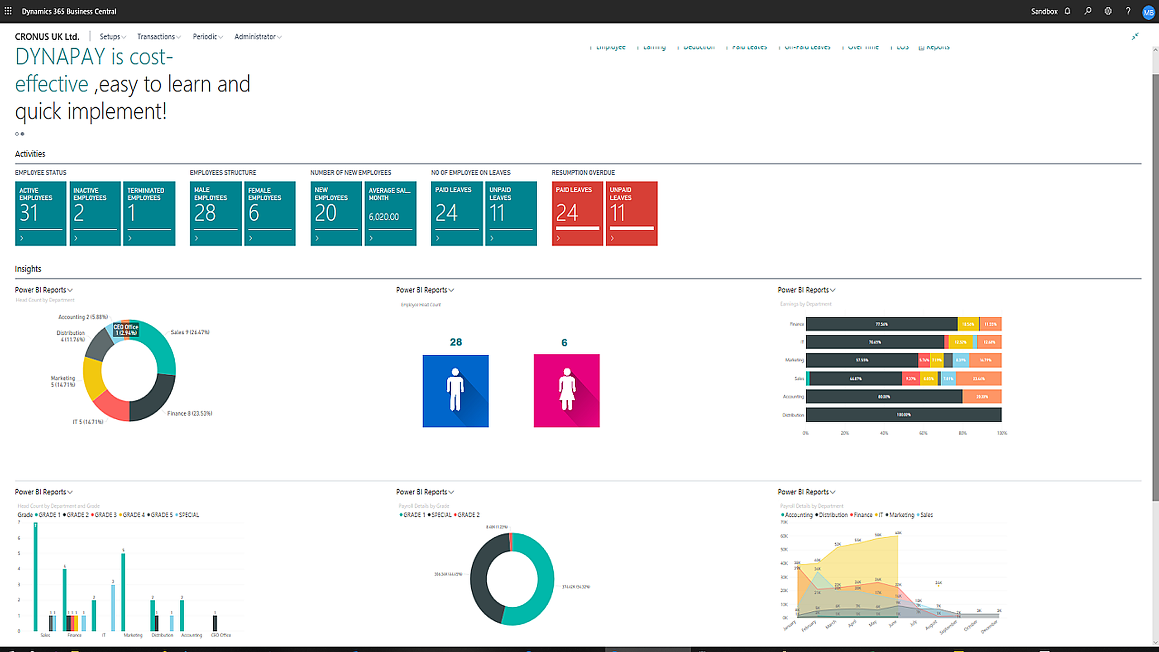
Task: Click the Accounting 80% dark bar
Action: click(x=884, y=397)
